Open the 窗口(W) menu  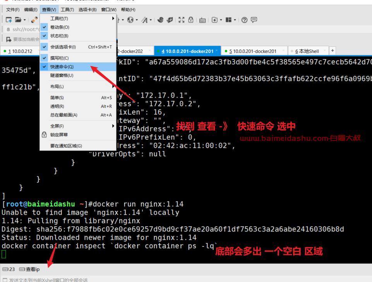click(109, 10)
